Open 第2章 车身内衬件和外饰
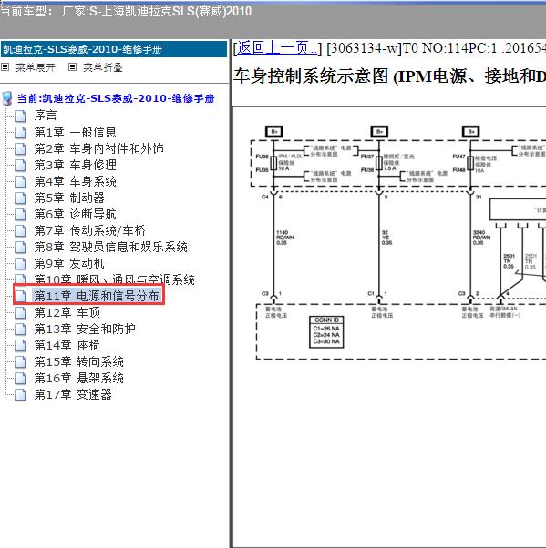 (x=98, y=148)
